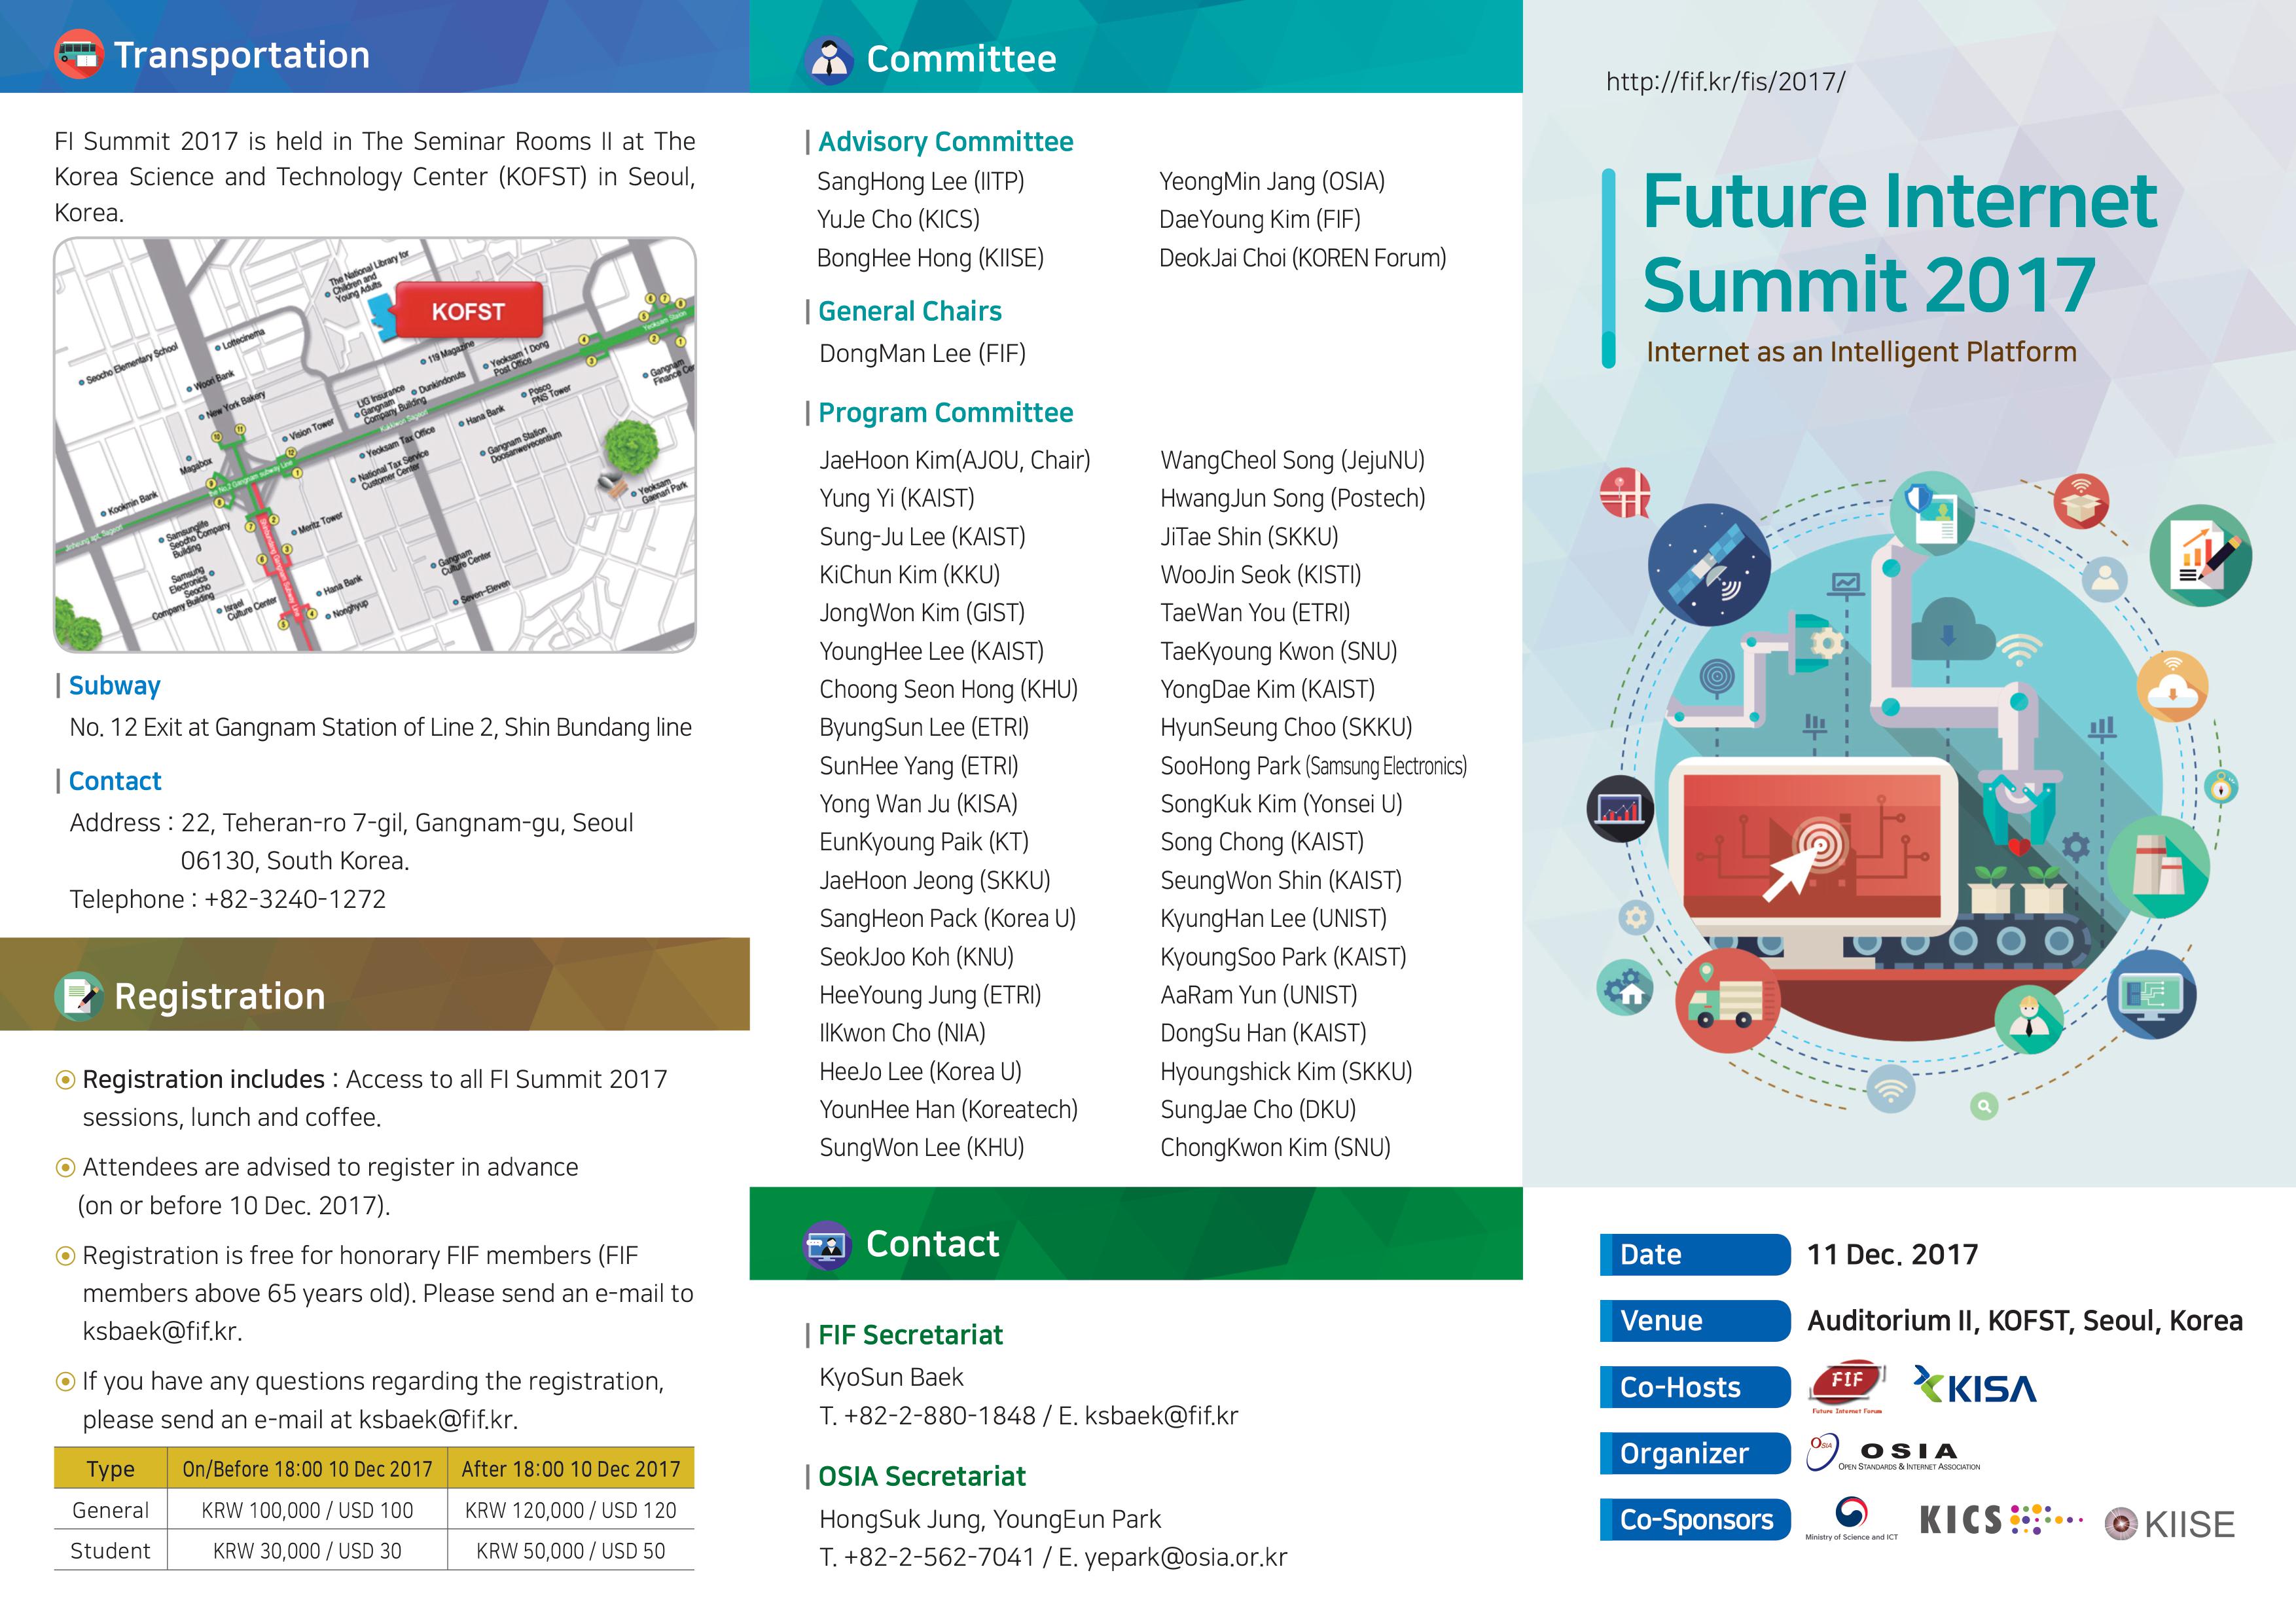The height and width of the screenshot is (1624, 2296).
Task: Click the Ministry of Science and ICT logo
Action: [x=1851, y=1519]
